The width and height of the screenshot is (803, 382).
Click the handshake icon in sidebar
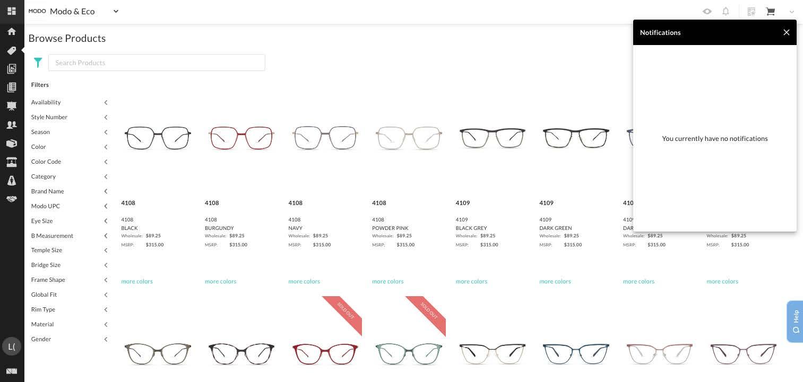pyautogui.click(x=11, y=199)
